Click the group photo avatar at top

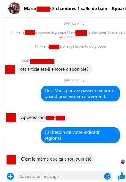tap(14, 8)
